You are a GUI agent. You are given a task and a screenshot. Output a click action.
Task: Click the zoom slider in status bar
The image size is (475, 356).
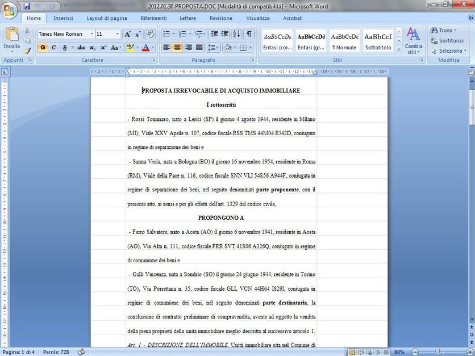tap(437, 352)
